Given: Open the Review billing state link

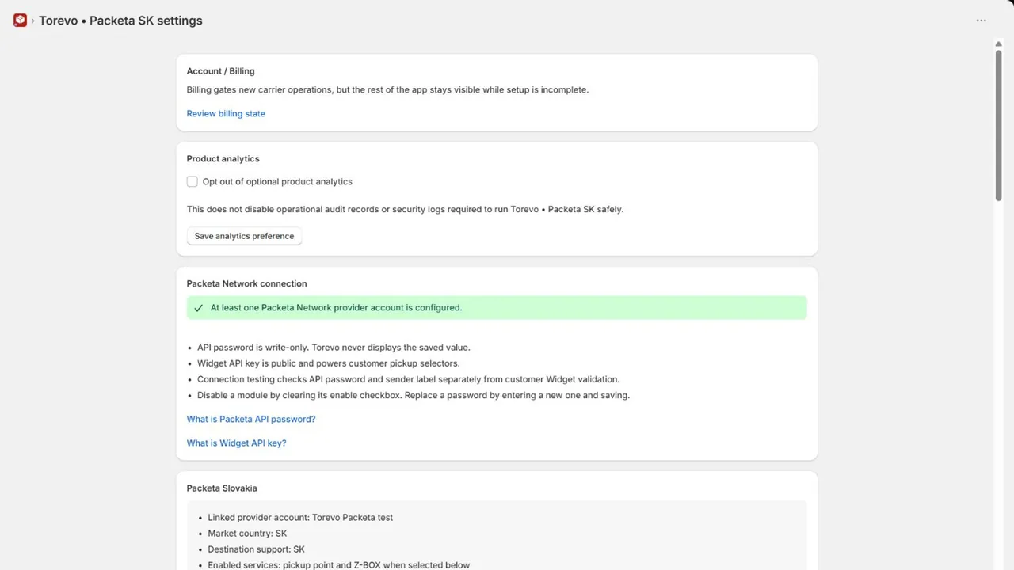Looking at the screenshot, I should point(226,114).
